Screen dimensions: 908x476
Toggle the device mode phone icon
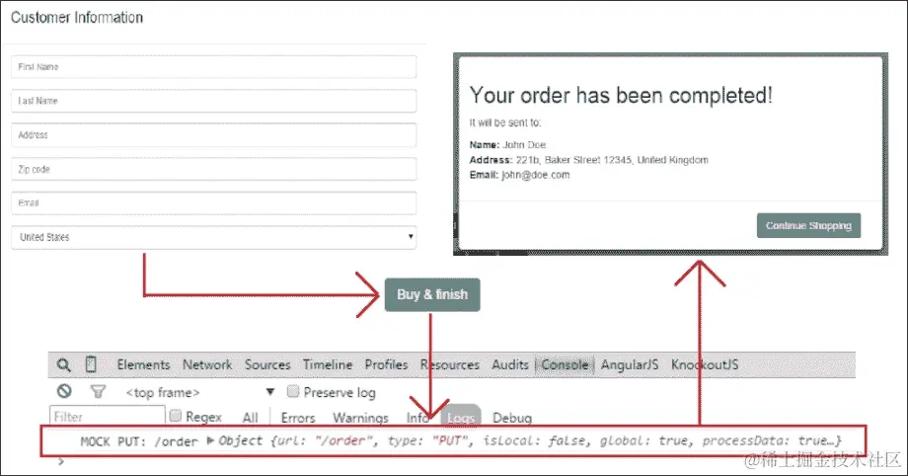coord(91,364)
